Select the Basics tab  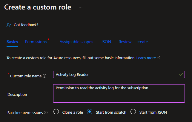12,42
